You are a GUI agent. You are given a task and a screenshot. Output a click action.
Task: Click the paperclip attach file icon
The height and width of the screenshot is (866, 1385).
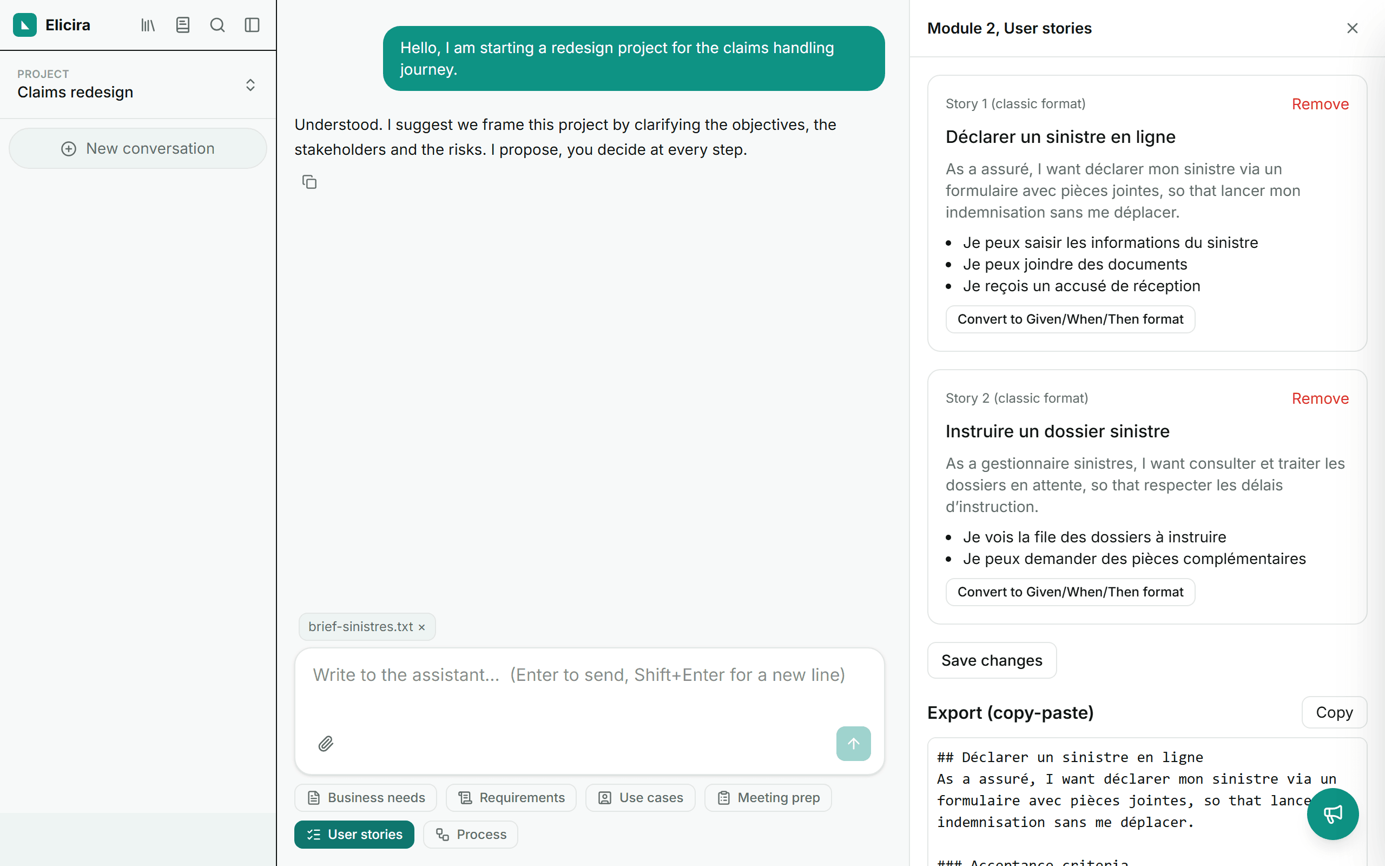point(326,744)
